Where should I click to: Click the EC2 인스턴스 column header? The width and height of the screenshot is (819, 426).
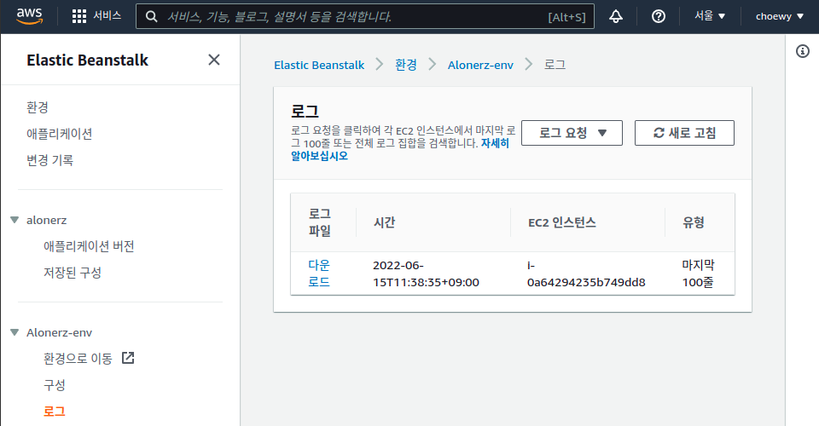562,222
